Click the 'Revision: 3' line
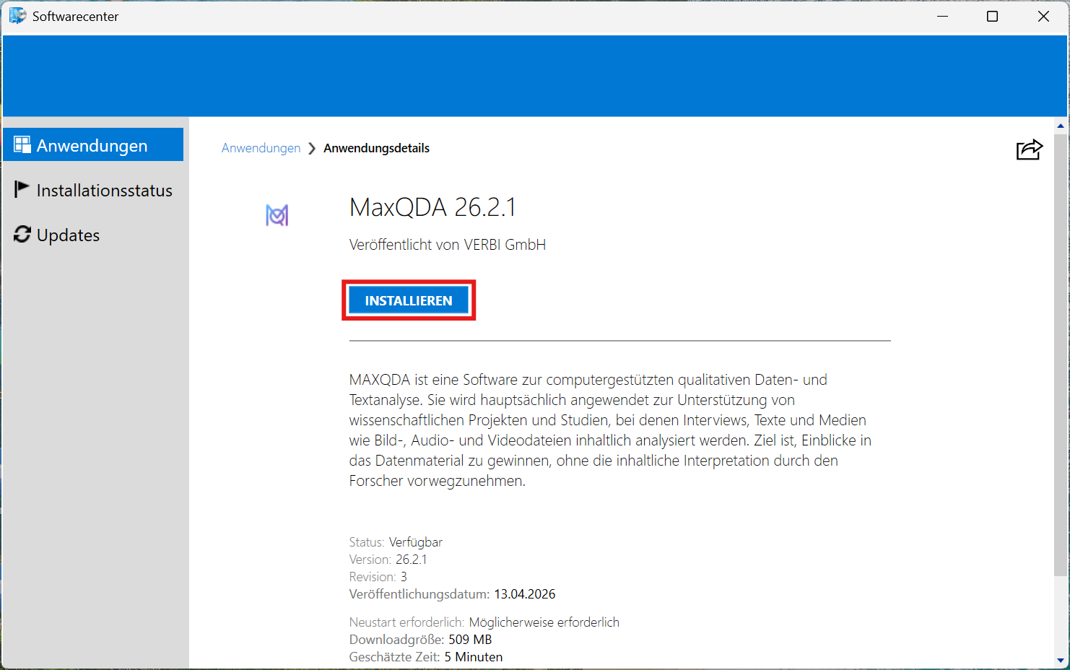The image size is (1070, 670). click(x=378, y=577)
